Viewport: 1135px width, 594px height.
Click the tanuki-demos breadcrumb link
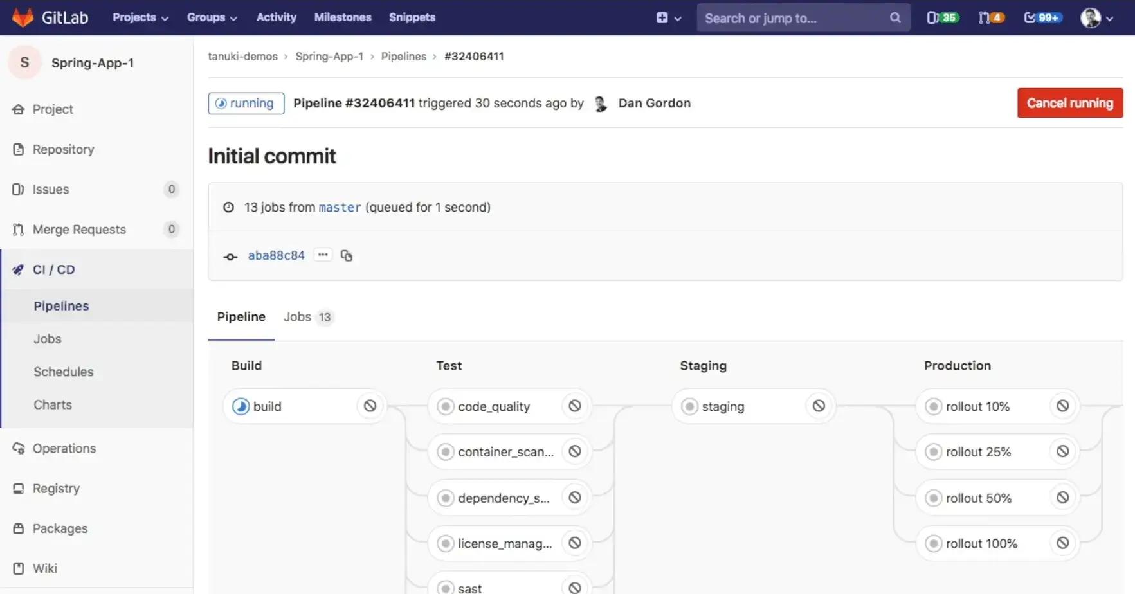242,57
